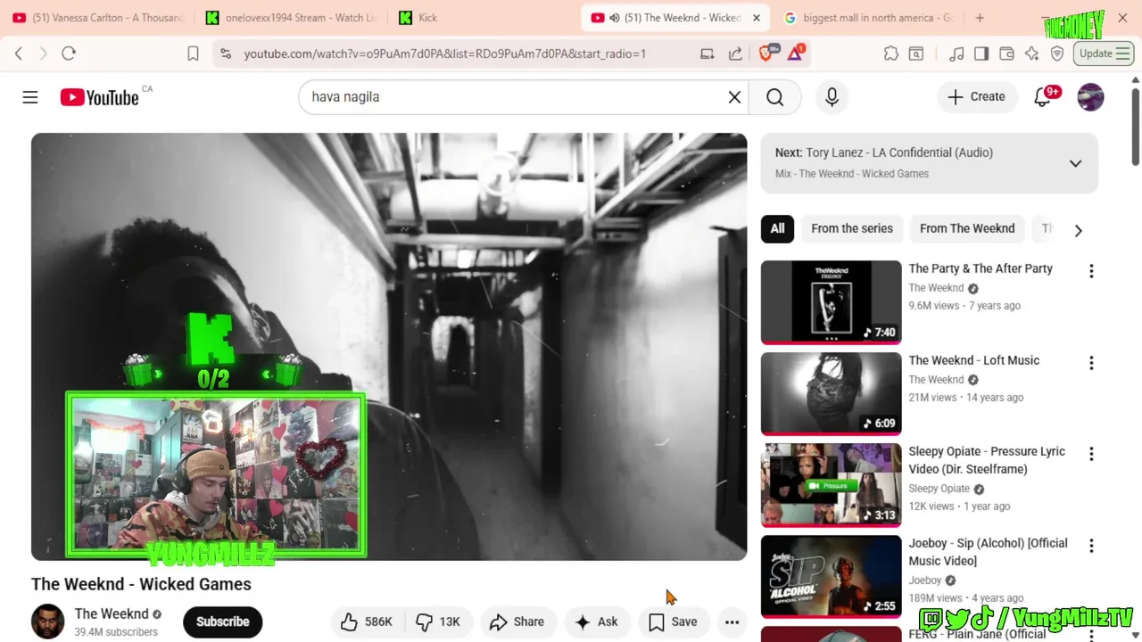Open Joeboy Sip Alcohol thumbnail
Image resolution: width=1142 pixels, height=642 pixels.
831,577
